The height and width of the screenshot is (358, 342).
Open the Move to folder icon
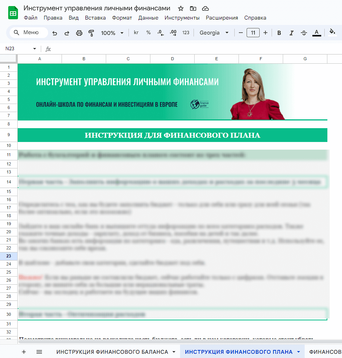click(193, 8)
